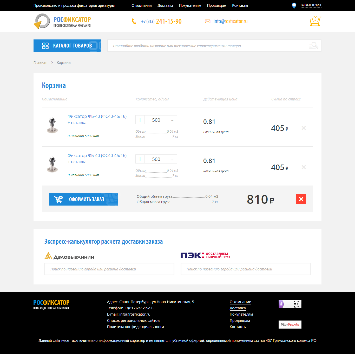The height and width of the screenshot is (354, 355).
Task: Go to Главная via breadcrumb
Action: point(40,63)
